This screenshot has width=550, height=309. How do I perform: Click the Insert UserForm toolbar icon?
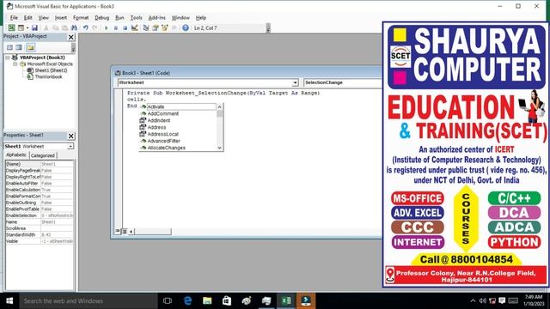(21, 27)
